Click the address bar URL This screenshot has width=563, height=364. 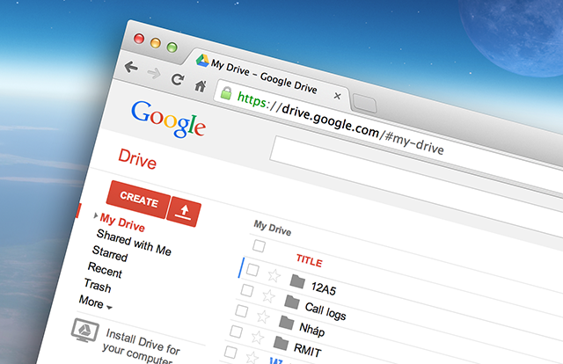coord(340,123)
